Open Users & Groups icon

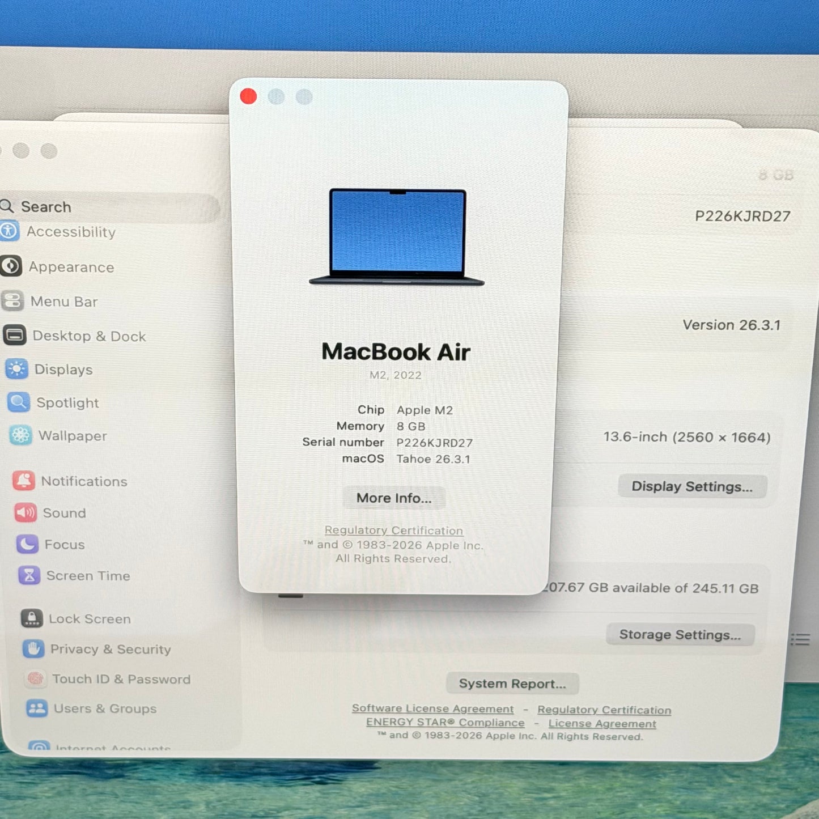[x=37, y=708]
